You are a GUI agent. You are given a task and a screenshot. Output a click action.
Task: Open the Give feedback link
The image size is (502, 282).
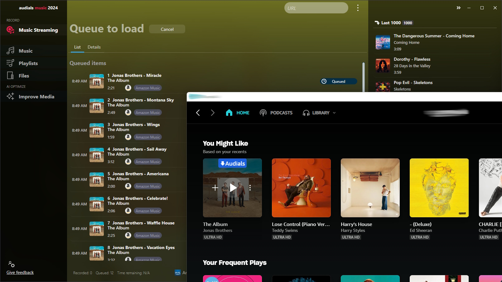point(20,272)
